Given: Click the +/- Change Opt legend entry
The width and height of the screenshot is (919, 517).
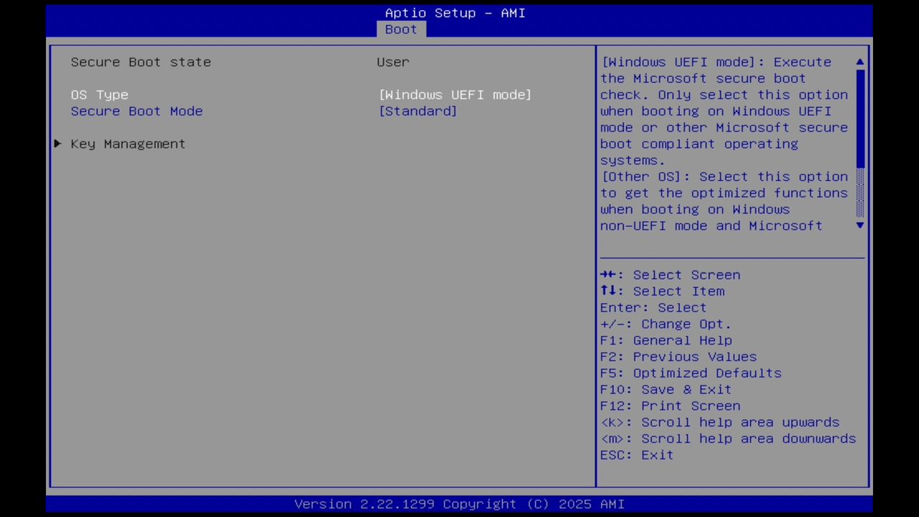Looking at the screenshot, I should [x=665, y=324].
